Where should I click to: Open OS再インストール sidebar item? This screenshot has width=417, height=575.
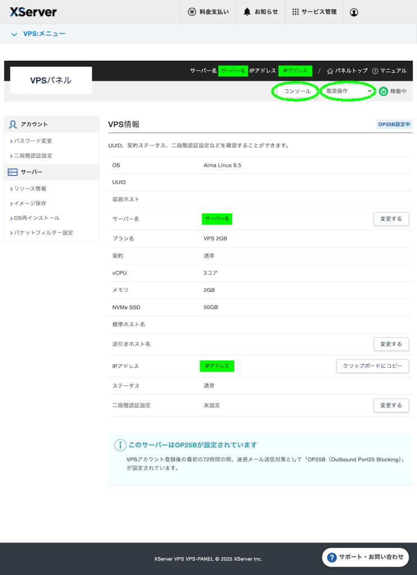click(36, 218)
